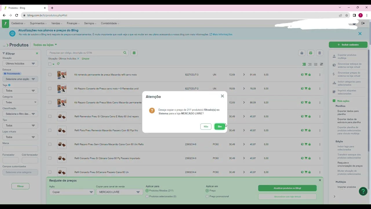
Task: Check Refil Para Pneu Remendo Macarrão checkbox
Action: click(50, 130)
